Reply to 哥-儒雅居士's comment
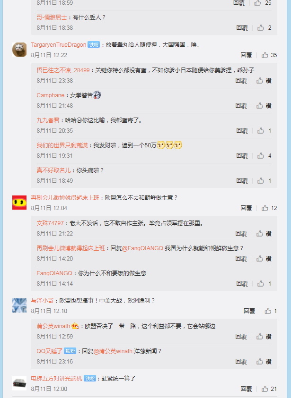 [242, 28]
